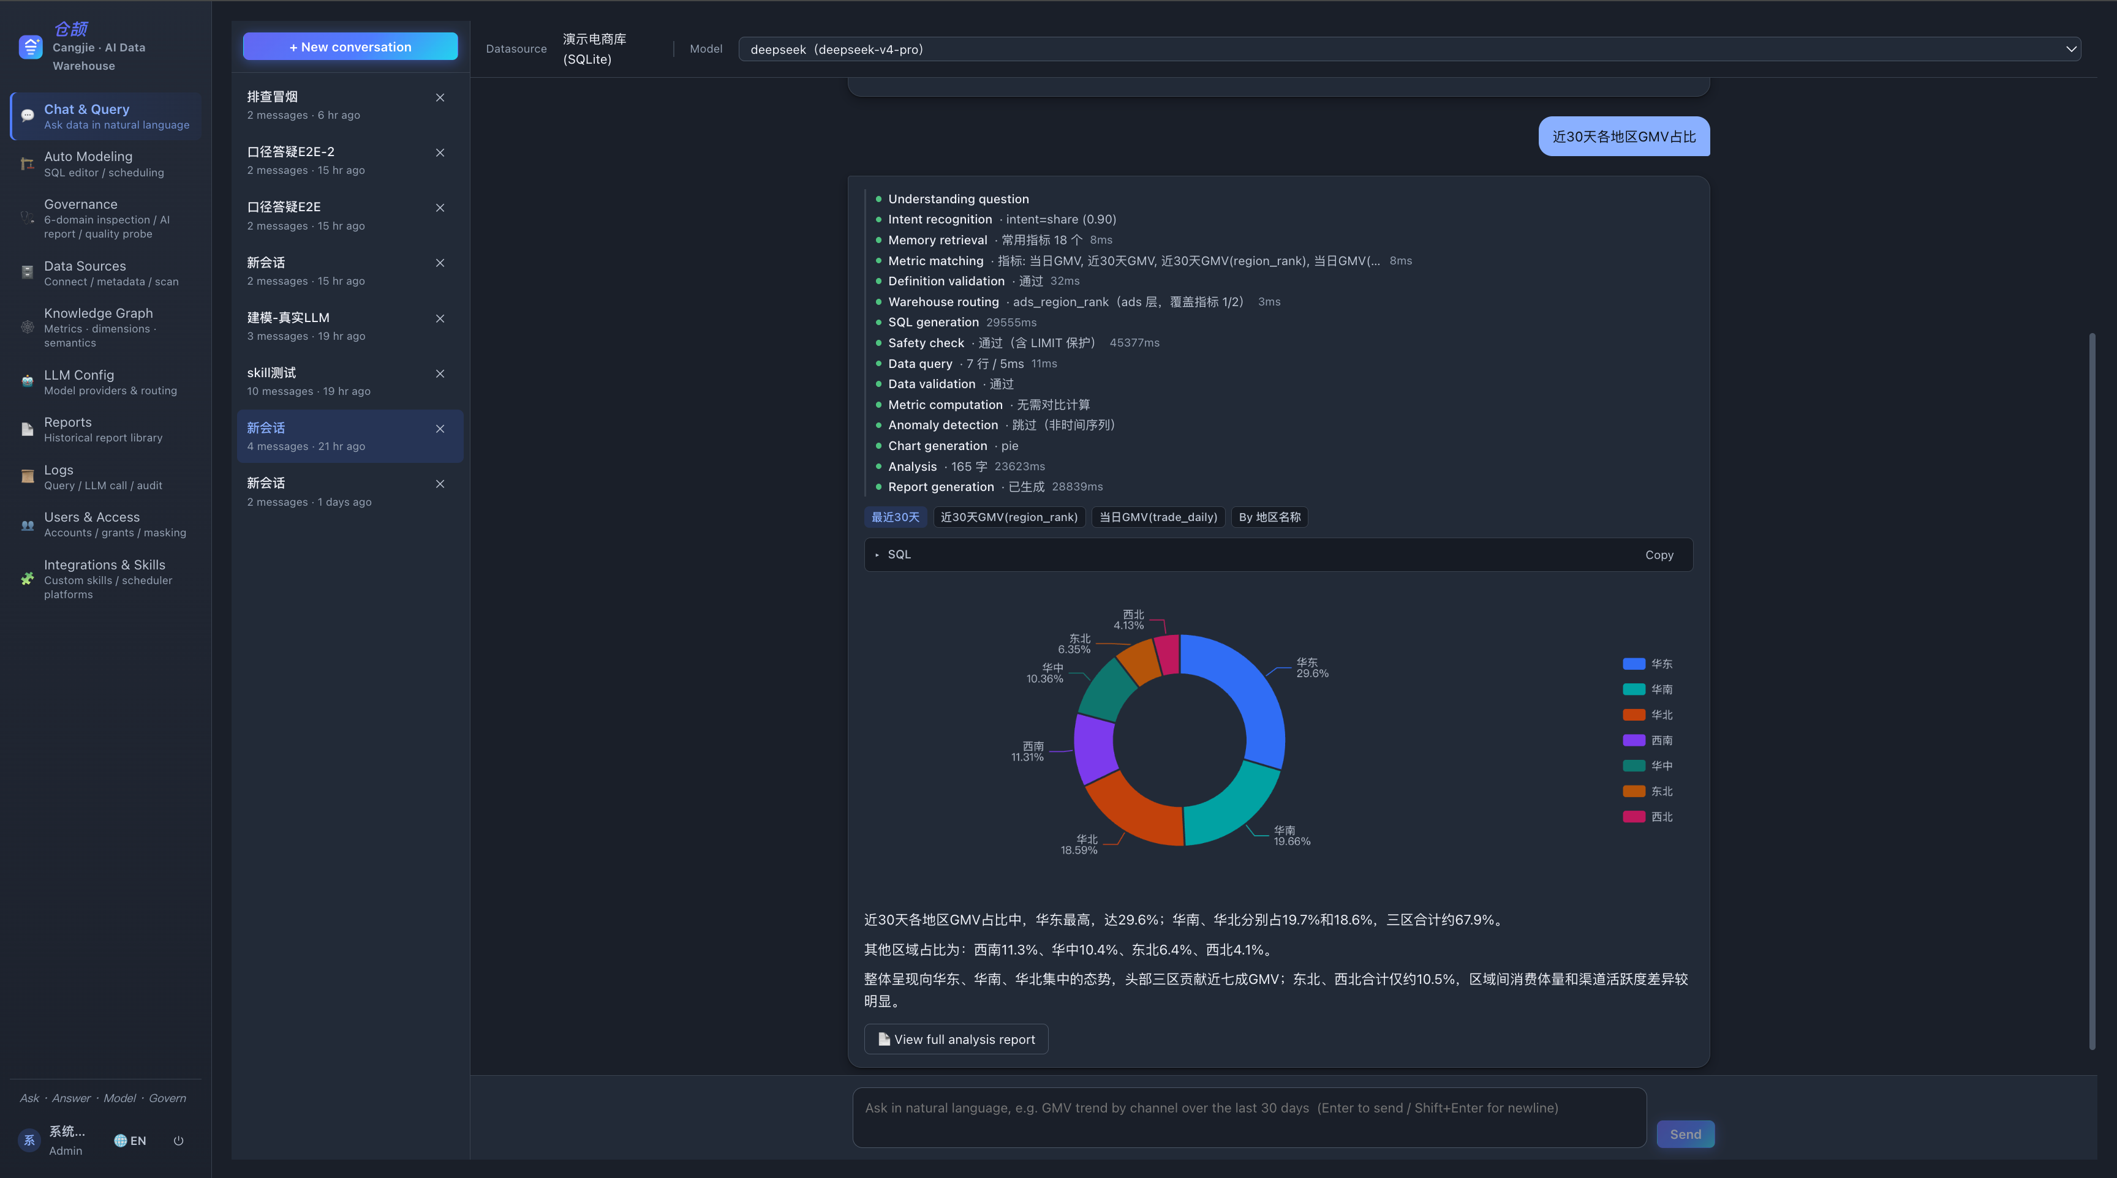Open the 1 days ago 新会话 conversation
The width and height of the screenshot is (2117, 1178).
point(350,491)
